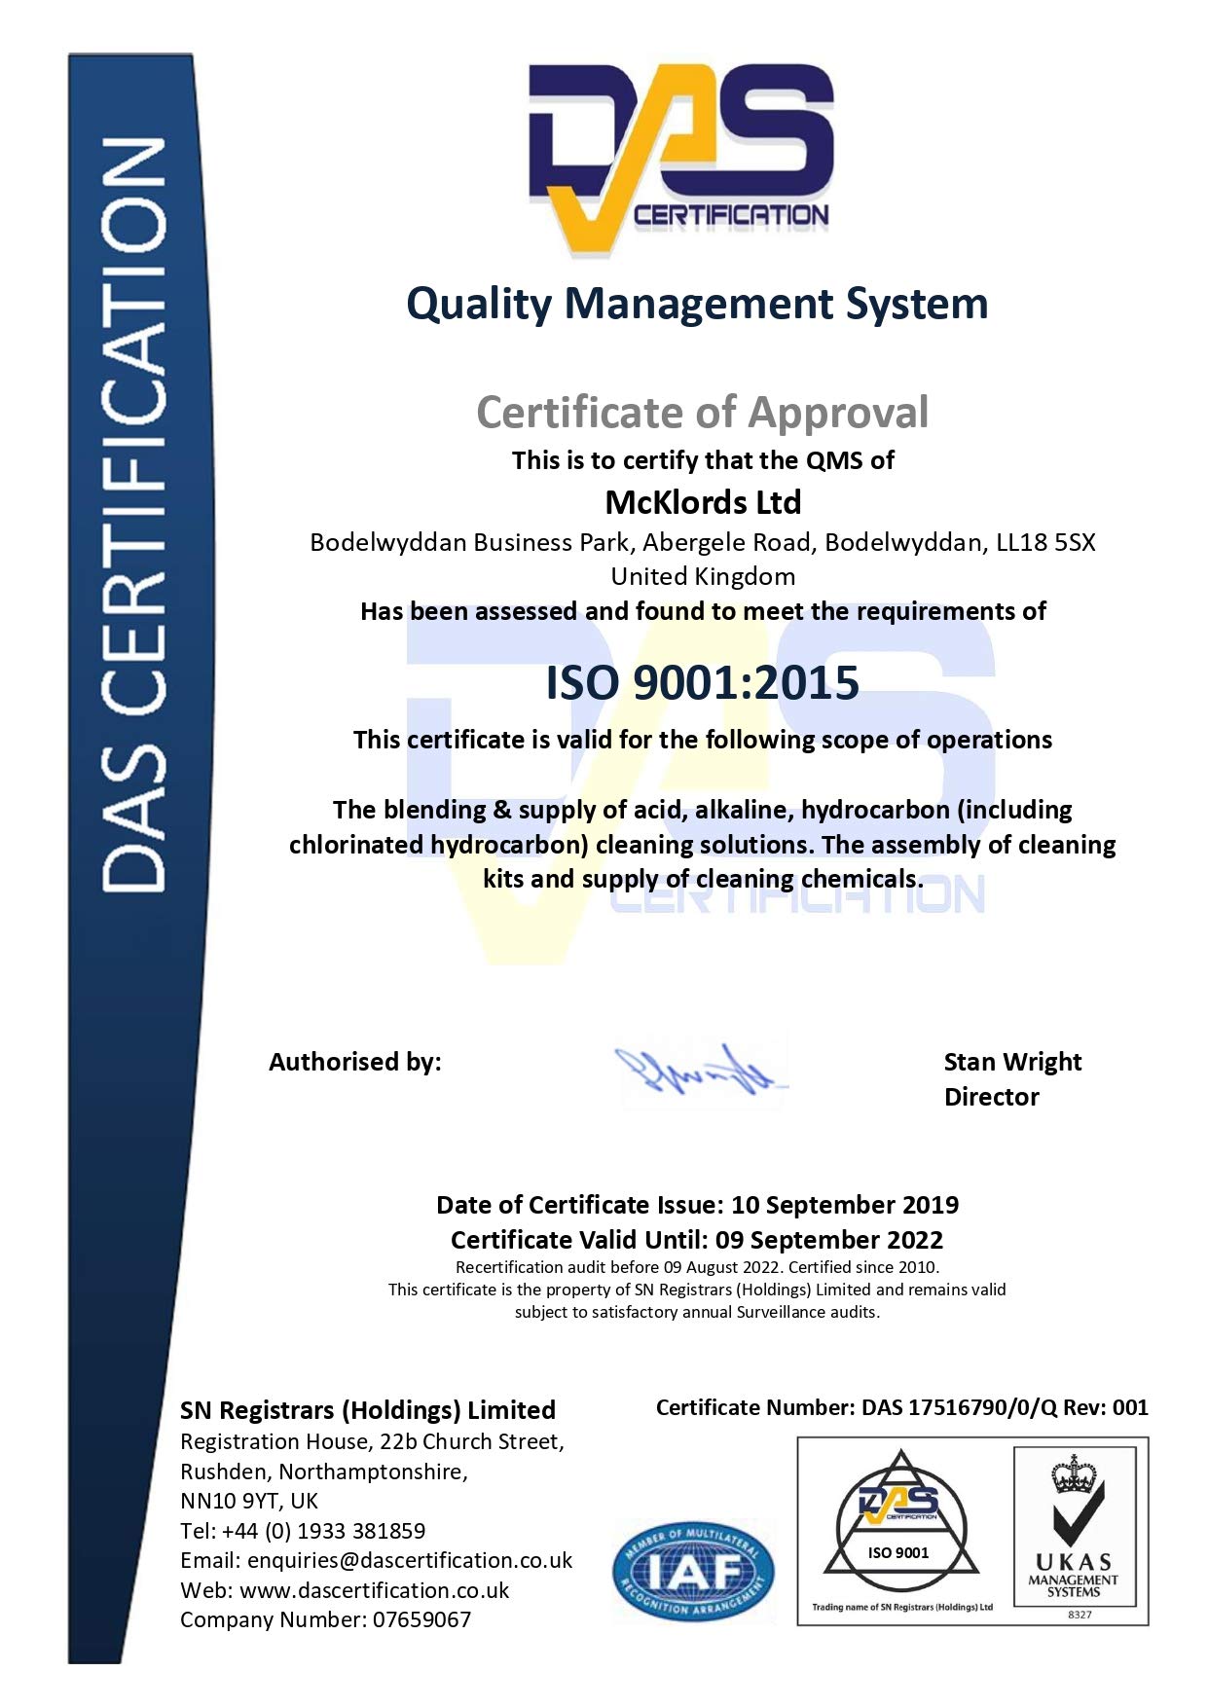Viewport: 1208px width, 1708px height.
Task: Click the UKAS Management Systems crown logo
Action: (x=1077, y=1534)
